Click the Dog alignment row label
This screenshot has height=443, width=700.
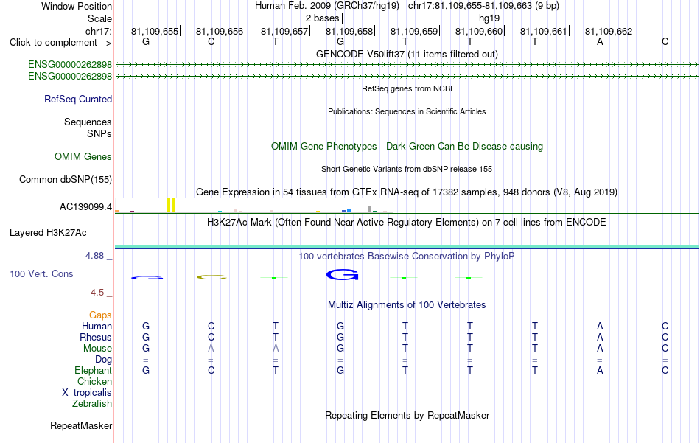point(104,360)
